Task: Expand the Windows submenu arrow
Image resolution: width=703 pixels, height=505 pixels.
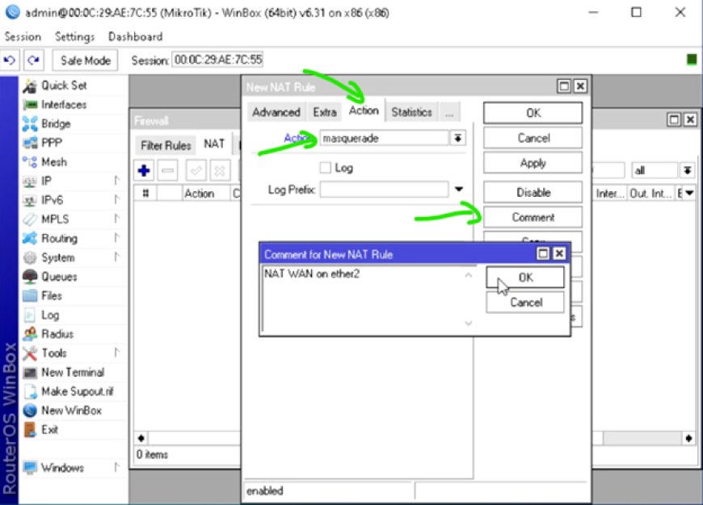Action: (x=117, y=468)
